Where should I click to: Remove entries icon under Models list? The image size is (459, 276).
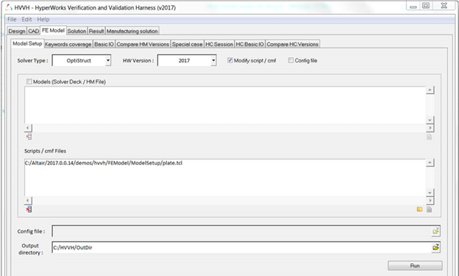pyautogui.click(x=29, y=137)
